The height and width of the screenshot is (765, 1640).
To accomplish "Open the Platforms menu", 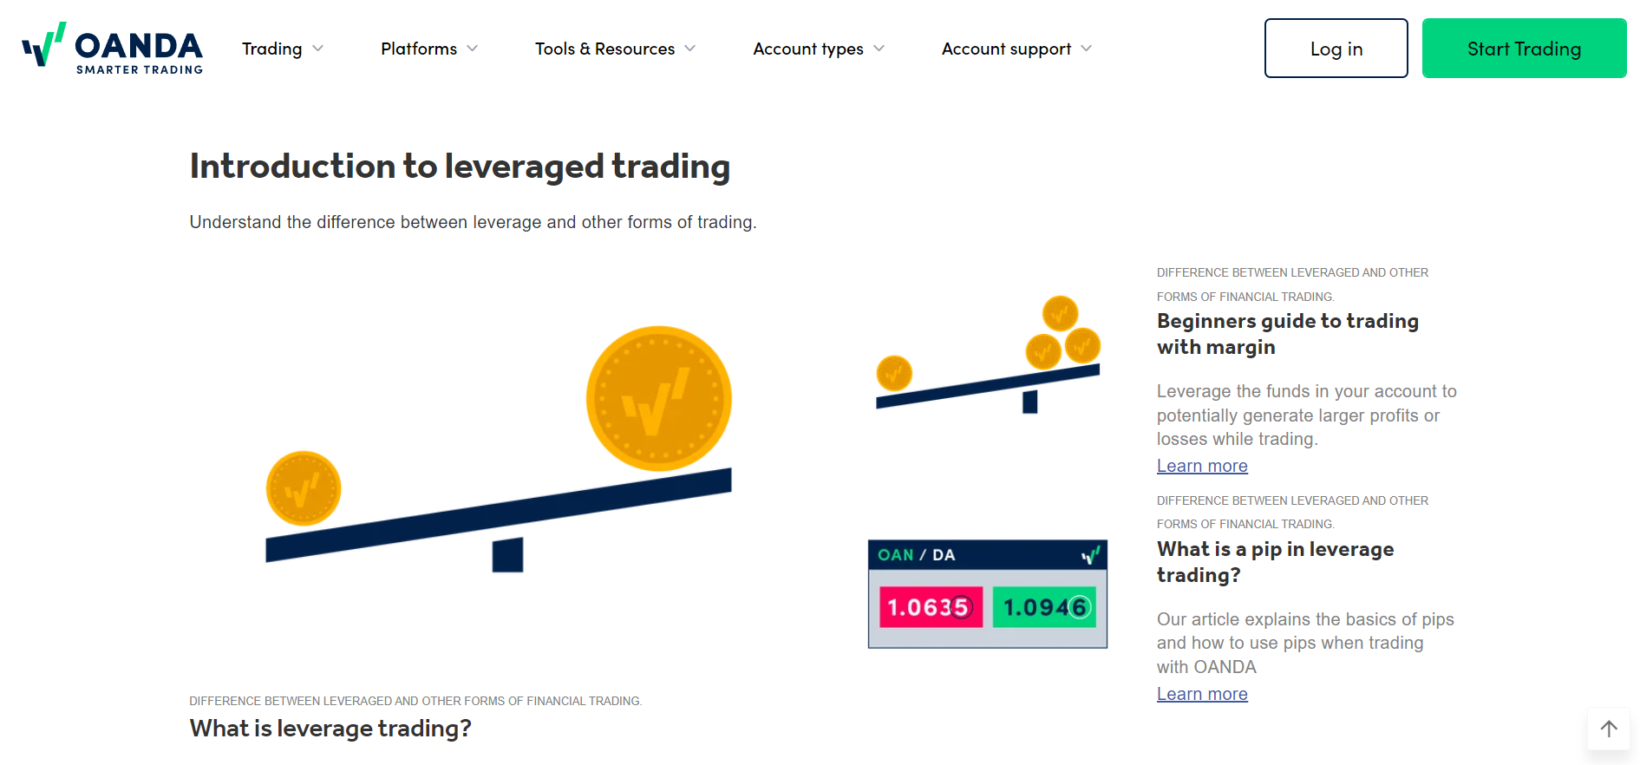I will (419, 49).
